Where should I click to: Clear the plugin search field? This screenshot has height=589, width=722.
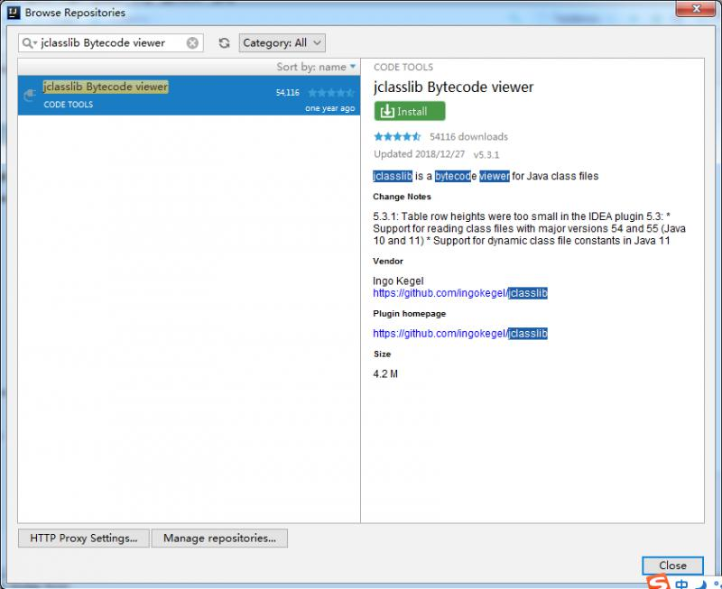[x=192, y=42]
